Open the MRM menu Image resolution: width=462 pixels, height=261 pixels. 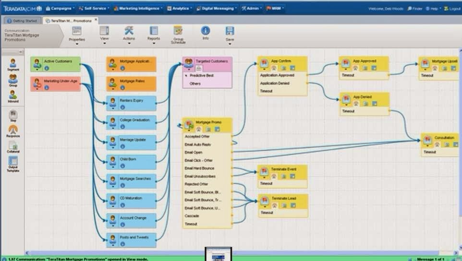pos(275,9)
